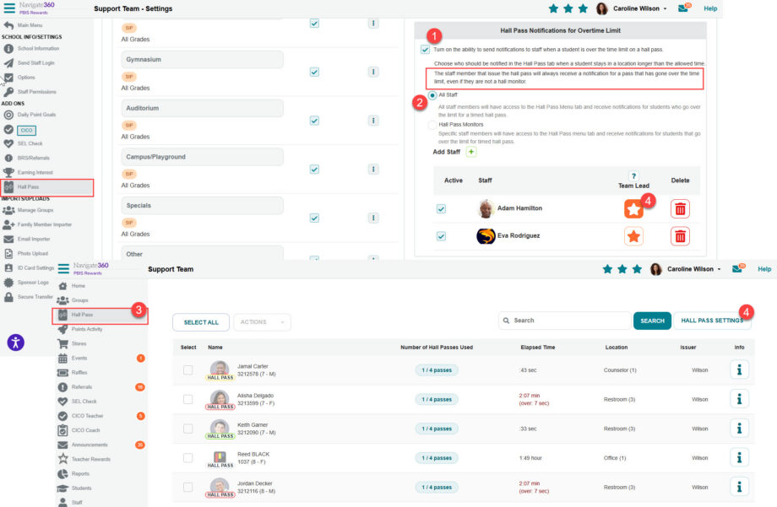777x507 pixels.
Task: Open Hall Pass in the settings sidebar
Action: [47, 187]
